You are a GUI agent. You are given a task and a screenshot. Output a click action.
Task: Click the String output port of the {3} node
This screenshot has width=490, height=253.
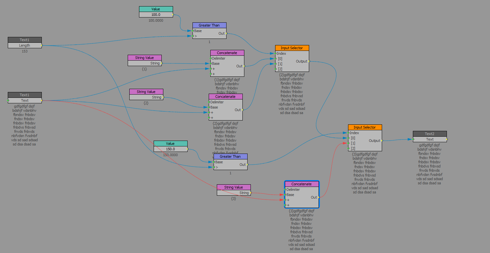pos(251,193)
